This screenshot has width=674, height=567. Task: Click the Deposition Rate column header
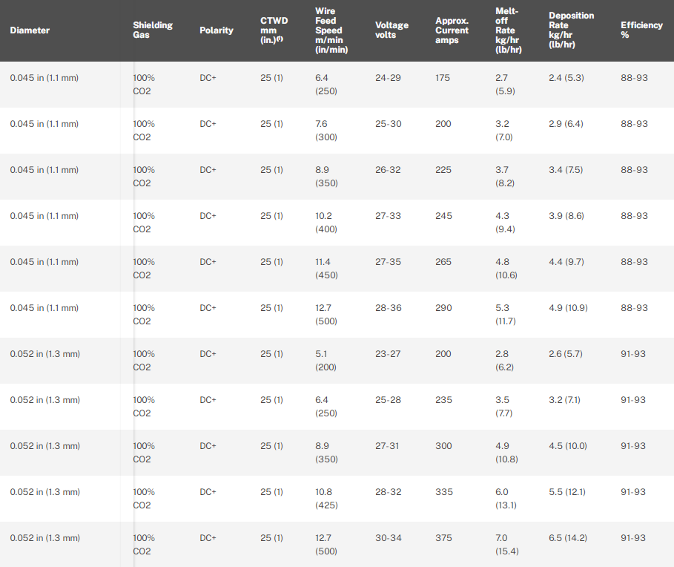click(571, 30)
